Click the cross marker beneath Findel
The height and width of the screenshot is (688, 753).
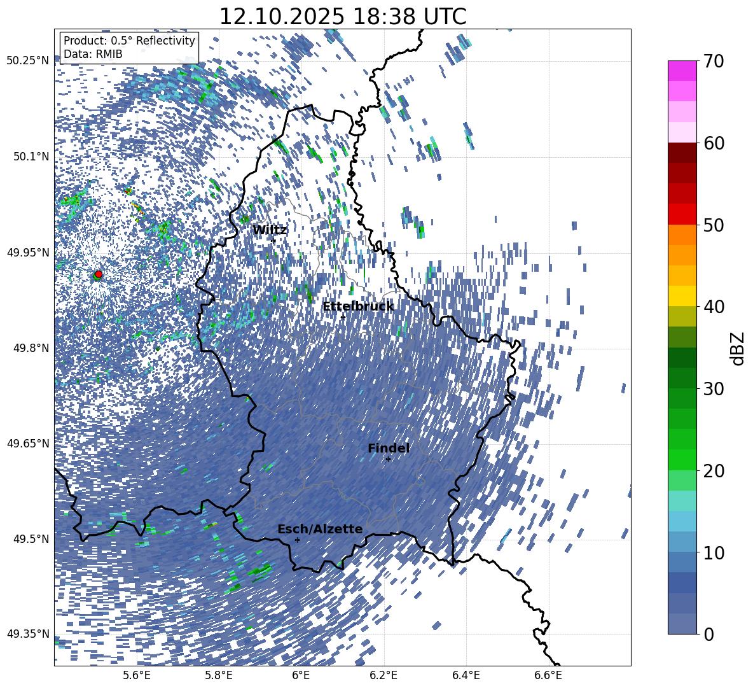pyautogui.click(x=388, y=460)
